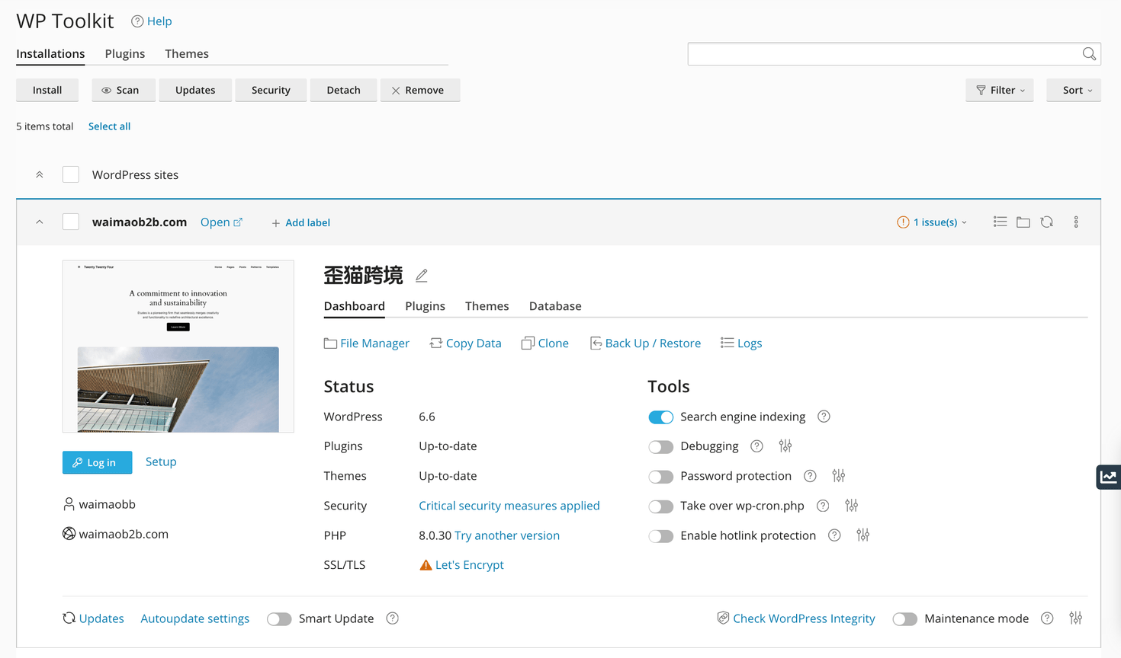Enable Smart Update
Image resolution: width=1121 pixels, height=658 pixels.
pyautogui.click(x=279, y=618)
